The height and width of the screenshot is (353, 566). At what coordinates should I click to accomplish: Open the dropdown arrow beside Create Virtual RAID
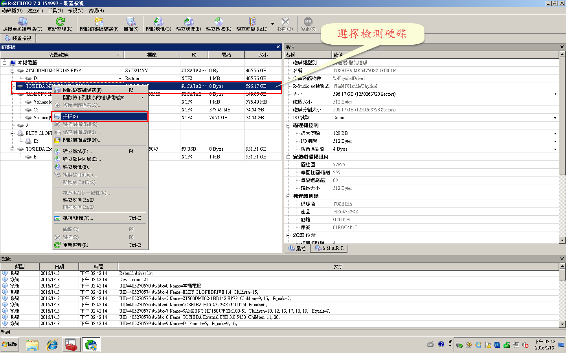pos(272,24)
